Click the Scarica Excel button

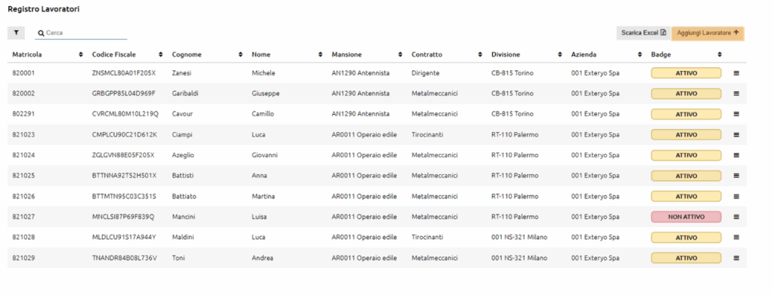[x=644, y=33]
